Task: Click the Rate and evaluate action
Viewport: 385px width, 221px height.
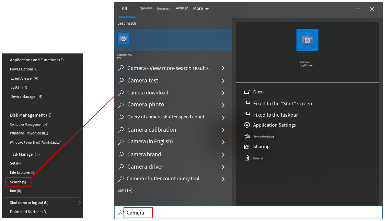Action: click(x=264, y=136)
